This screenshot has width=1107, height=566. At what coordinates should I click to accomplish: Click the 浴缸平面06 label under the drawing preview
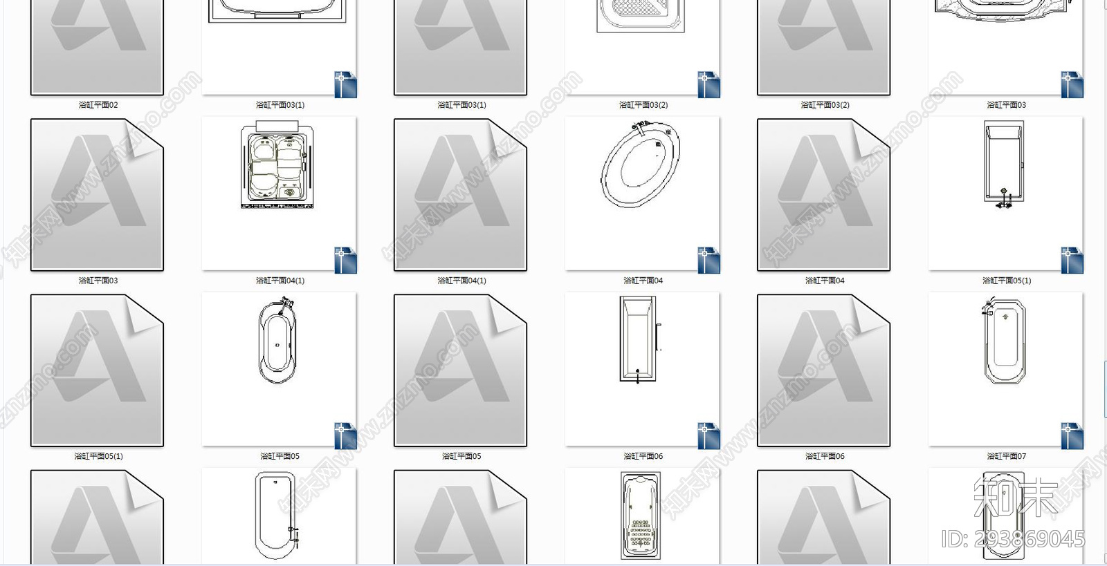[x=643, y=456]
